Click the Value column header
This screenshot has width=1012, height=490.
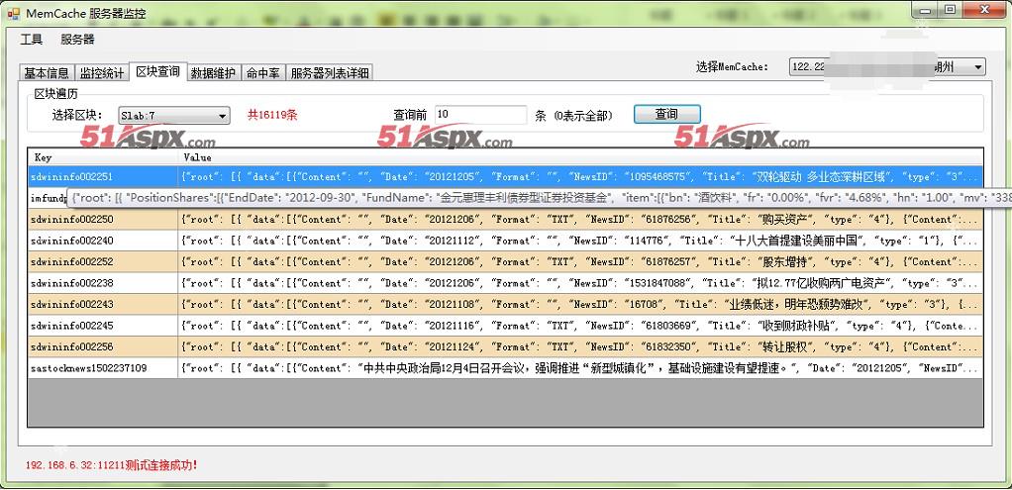coord(580,157)
